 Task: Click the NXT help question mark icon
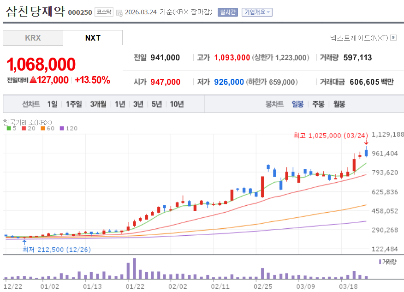(393, 38)
